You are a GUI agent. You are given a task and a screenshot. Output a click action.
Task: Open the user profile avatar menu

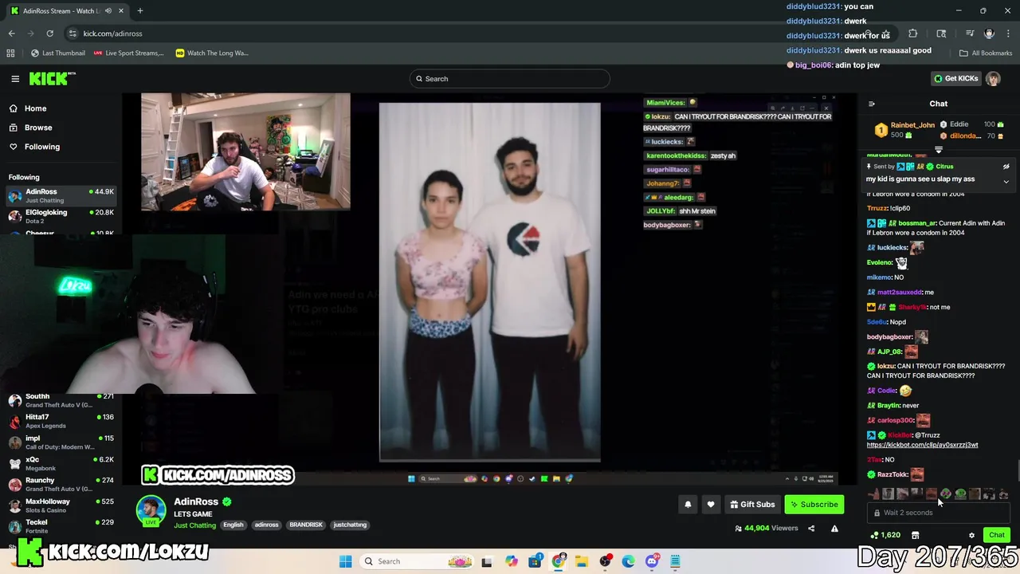point(993,78)
